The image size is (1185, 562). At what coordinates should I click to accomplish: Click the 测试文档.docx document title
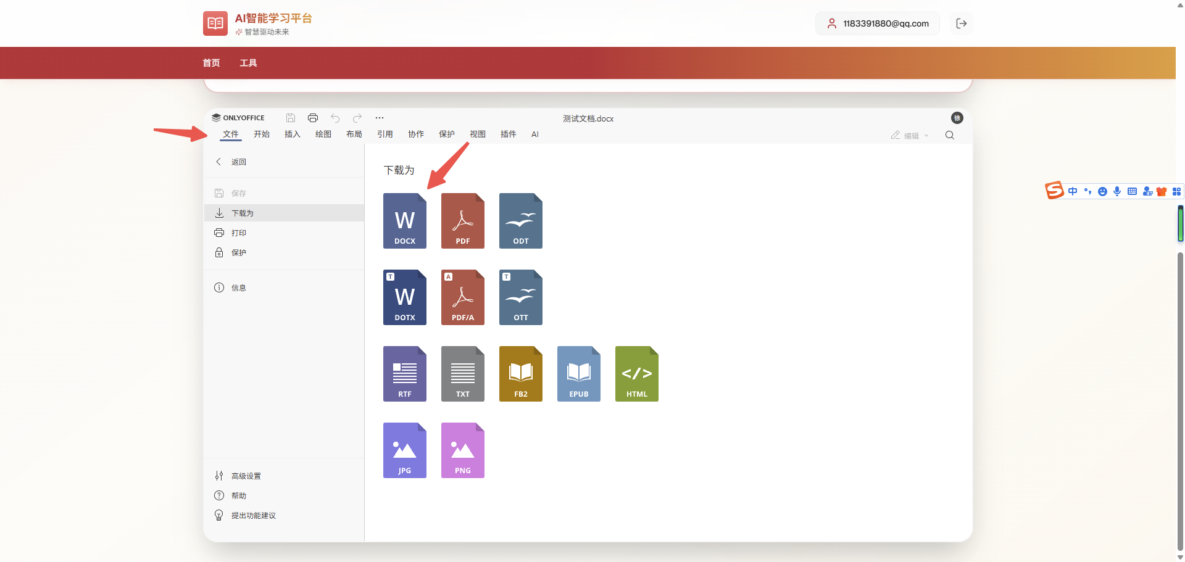588,118
